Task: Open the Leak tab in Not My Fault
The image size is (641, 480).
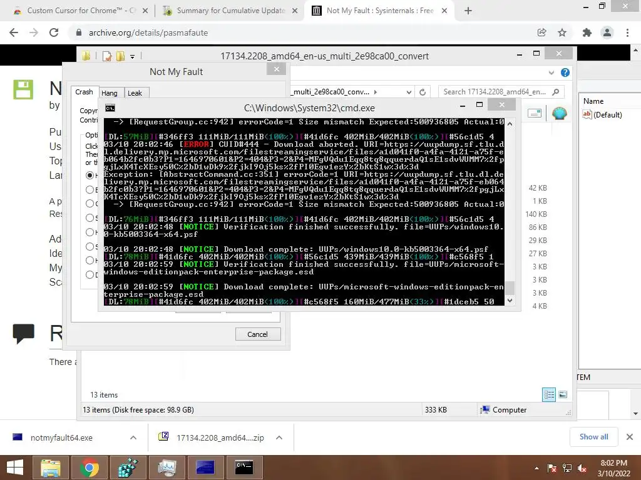Action: coord(135,93)
